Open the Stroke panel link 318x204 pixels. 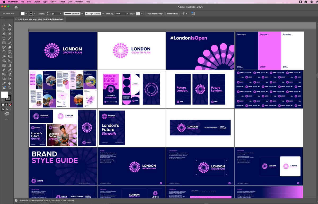42,13
